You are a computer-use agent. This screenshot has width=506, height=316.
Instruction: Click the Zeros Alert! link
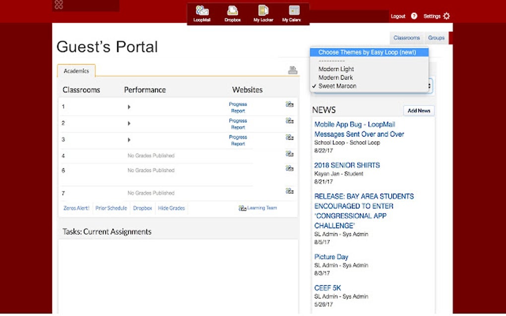click(x=75, y=208)
